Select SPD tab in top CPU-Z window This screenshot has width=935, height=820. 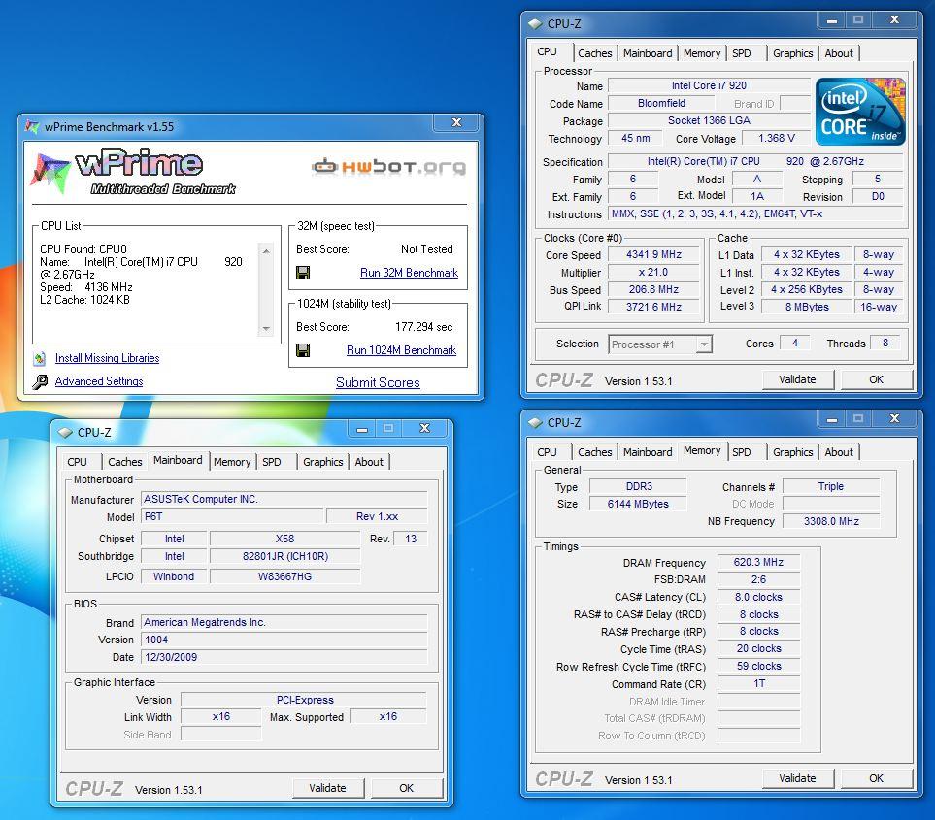[741, 53]
